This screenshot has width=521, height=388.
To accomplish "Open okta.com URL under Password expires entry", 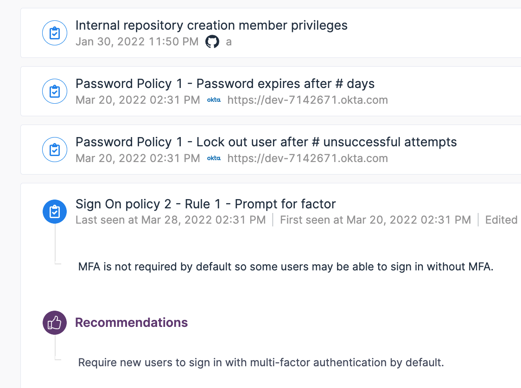I will (308, 100).
